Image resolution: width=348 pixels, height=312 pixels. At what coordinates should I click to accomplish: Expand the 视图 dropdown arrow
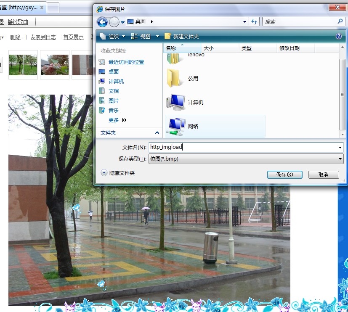[x=157, y=36]
